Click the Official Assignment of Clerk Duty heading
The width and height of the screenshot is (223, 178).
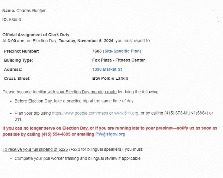click(36, 35)
